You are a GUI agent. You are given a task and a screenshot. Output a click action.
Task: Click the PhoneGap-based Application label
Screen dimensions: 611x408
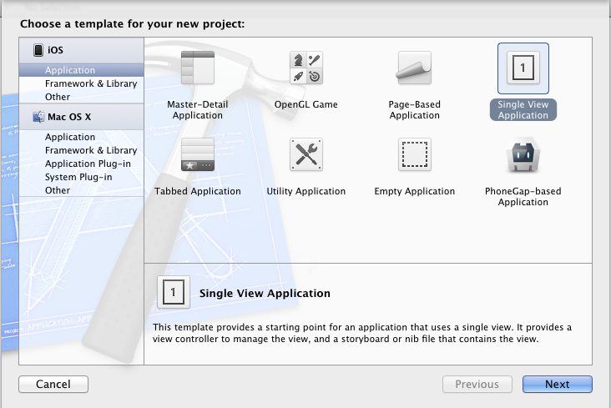tap(523, 196)
